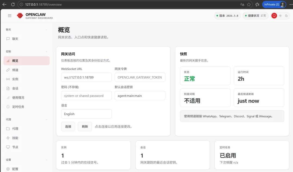Click the 刷新 button
This screenshot has width=293, height=172.
click(x=85, y=127)
